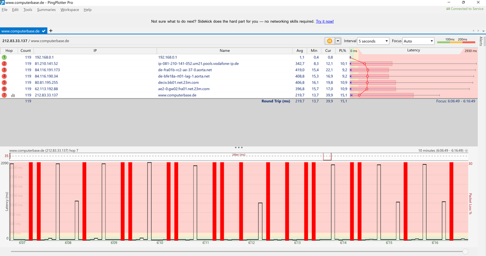
Task: Click the hop 7 latency bar in the latency graph
Action: click(x=382, y=95)
